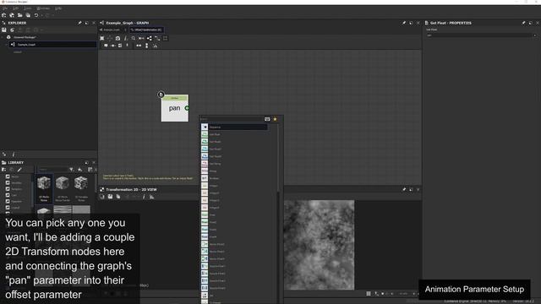Click the save icon in 2D View toolbar
Screen dimensions: 541x304
click(110, 197)
